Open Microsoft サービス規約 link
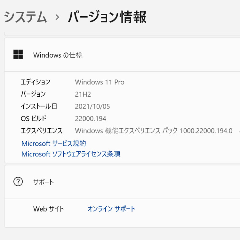Viewport: 240px width, 240px height. point(54,144)
